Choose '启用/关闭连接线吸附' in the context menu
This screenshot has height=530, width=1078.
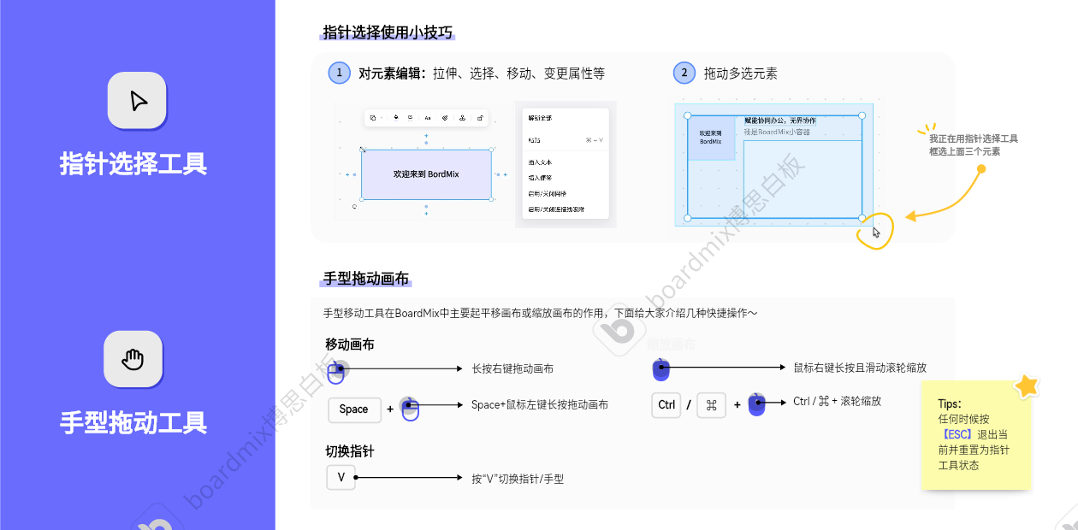coord(556,209)
